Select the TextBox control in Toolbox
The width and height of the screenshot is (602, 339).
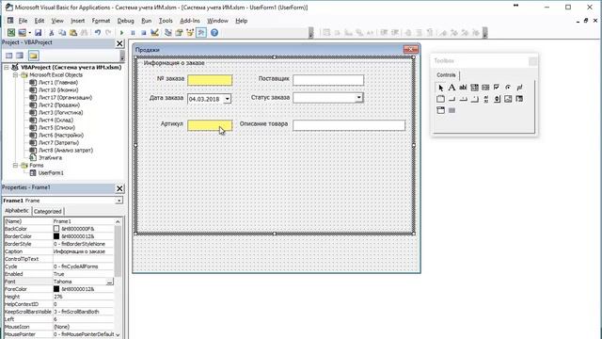tap(463, 88)
